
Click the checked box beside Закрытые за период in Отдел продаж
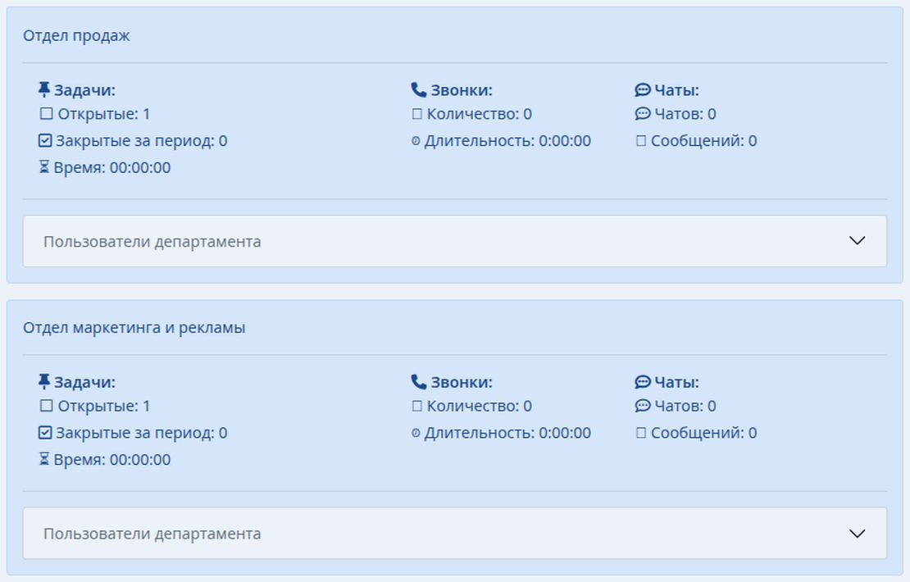click(46, 141)
